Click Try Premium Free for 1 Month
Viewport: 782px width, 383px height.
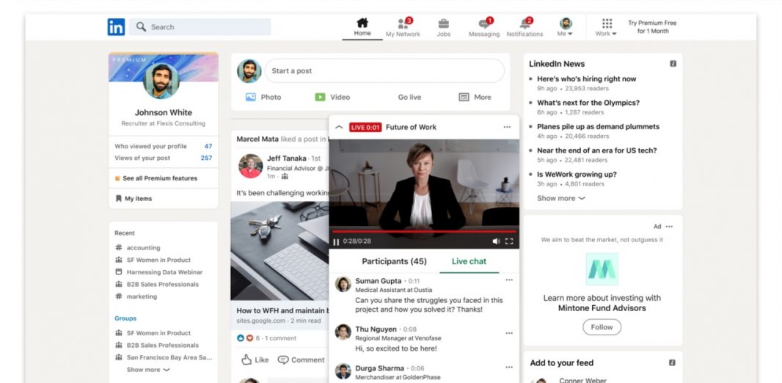tap(652, 27)
